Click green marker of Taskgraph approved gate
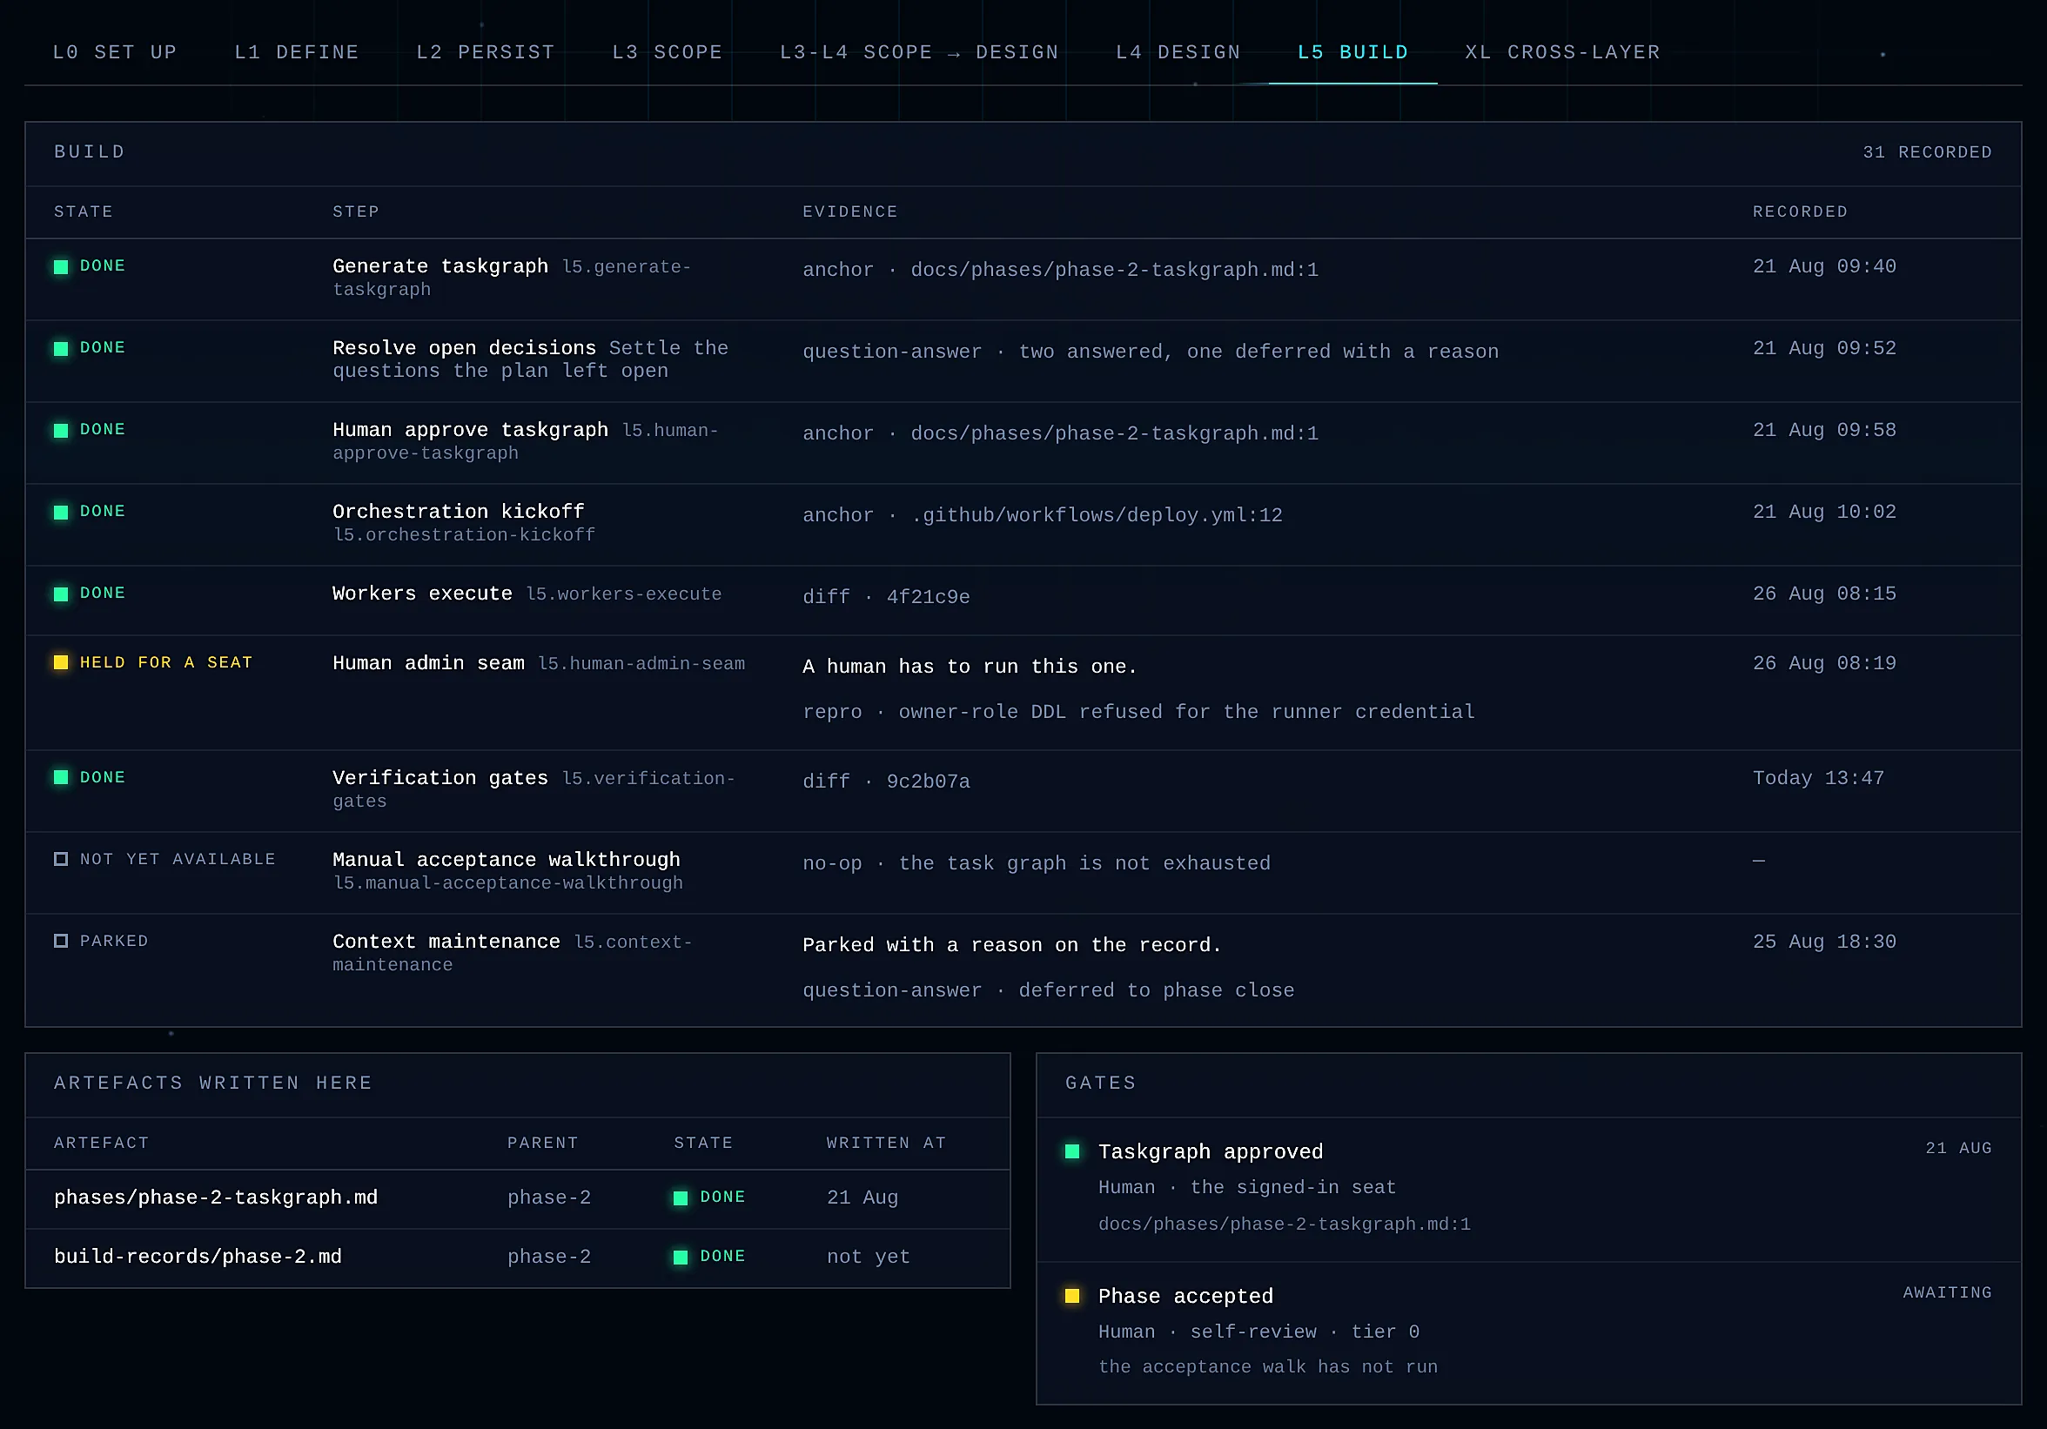Viewport: 2047px width, 1429px height. 1072,1151
